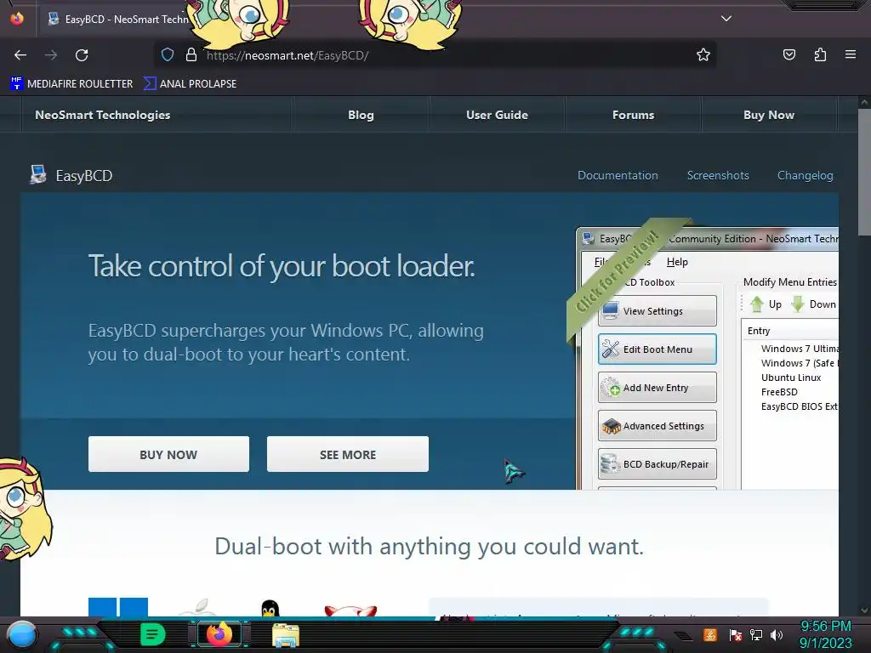The width and height of the screenshot is (871, 653).
Task: Click the green Up arrow icon
Action: [x=756, y=304]
